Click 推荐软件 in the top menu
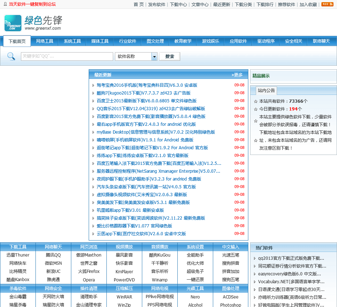Screen dimensions: 337x307 (x=287, y=5)
